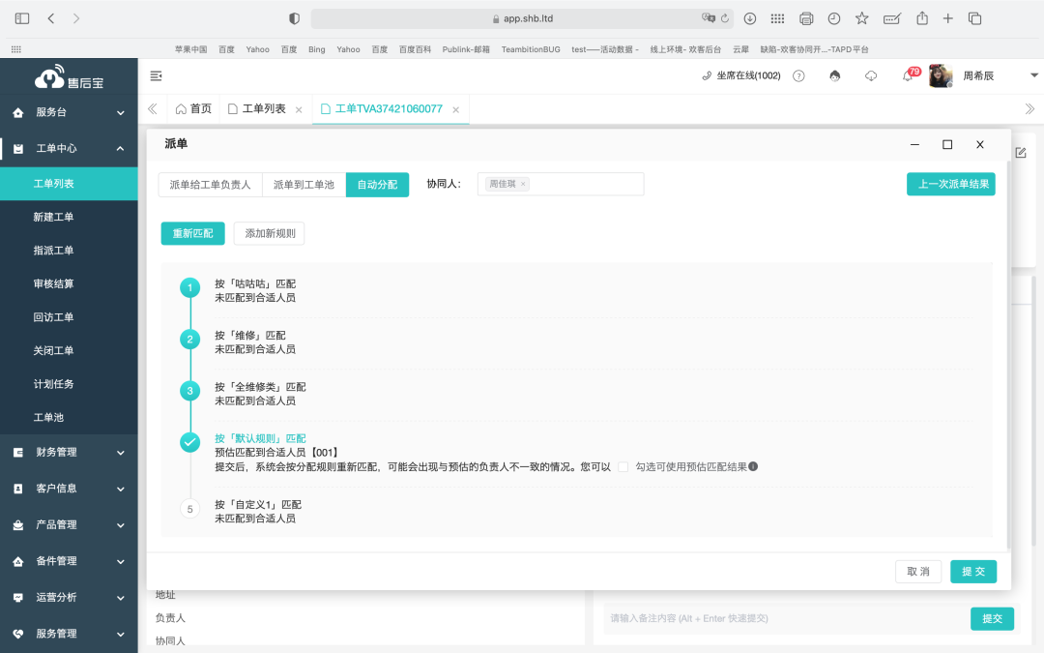Switch to the 首页 tab
1044x653 pixels.
[193, 108]
